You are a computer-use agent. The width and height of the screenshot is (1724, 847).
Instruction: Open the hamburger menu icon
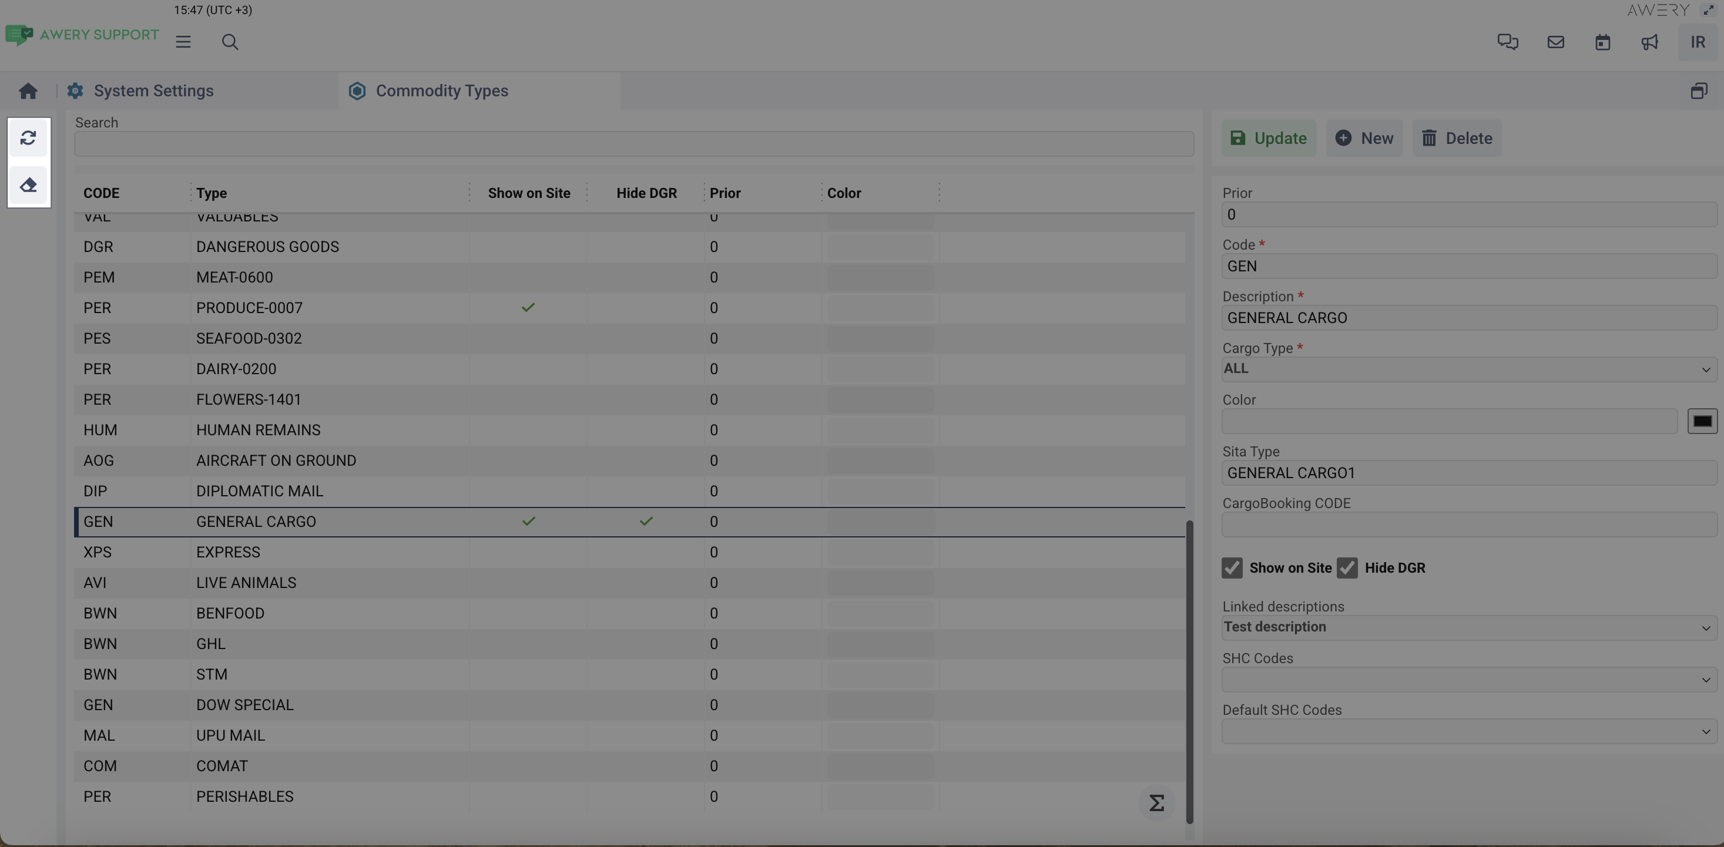(x=183, y=42)
